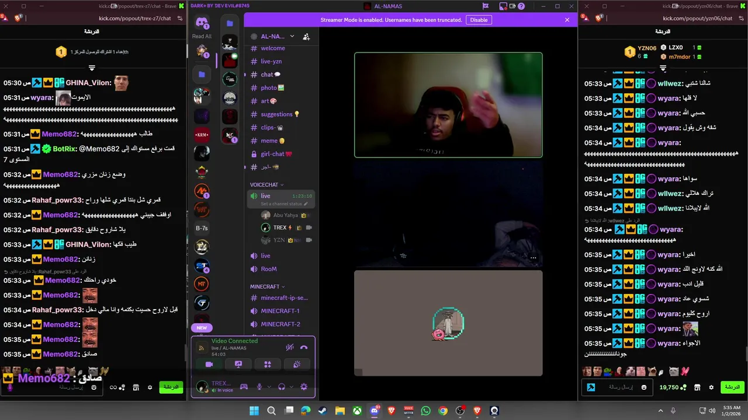Select Abu Yahya in voice channel

point(286,215)
